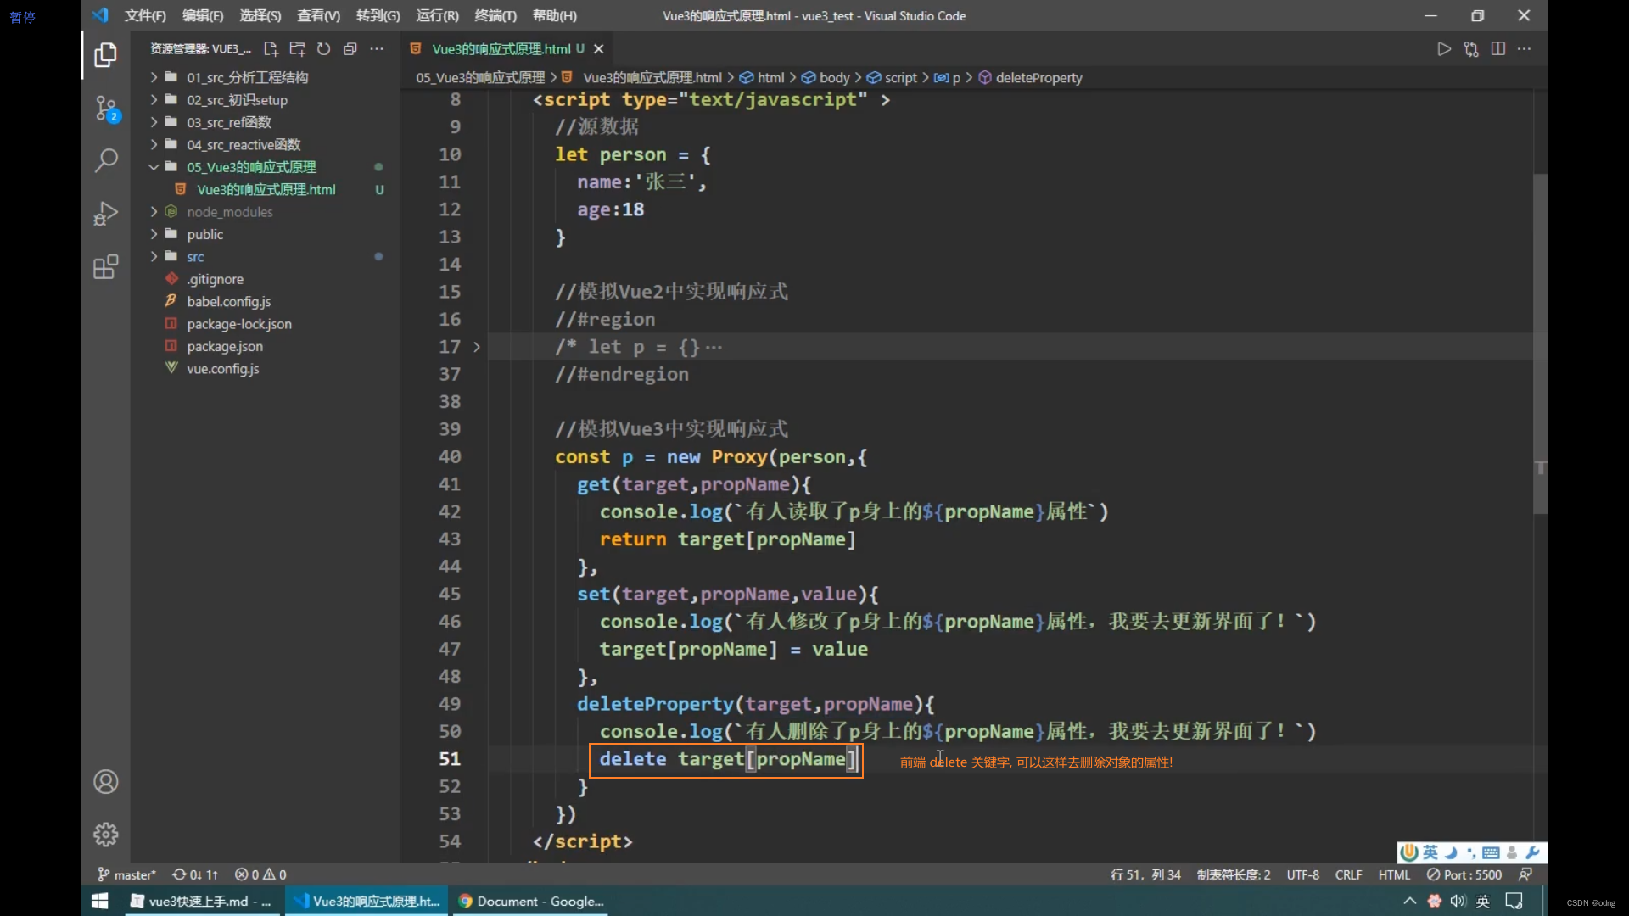
Task: Open Vue3的响应式原理.html in file tree
Action: (266, 189)
